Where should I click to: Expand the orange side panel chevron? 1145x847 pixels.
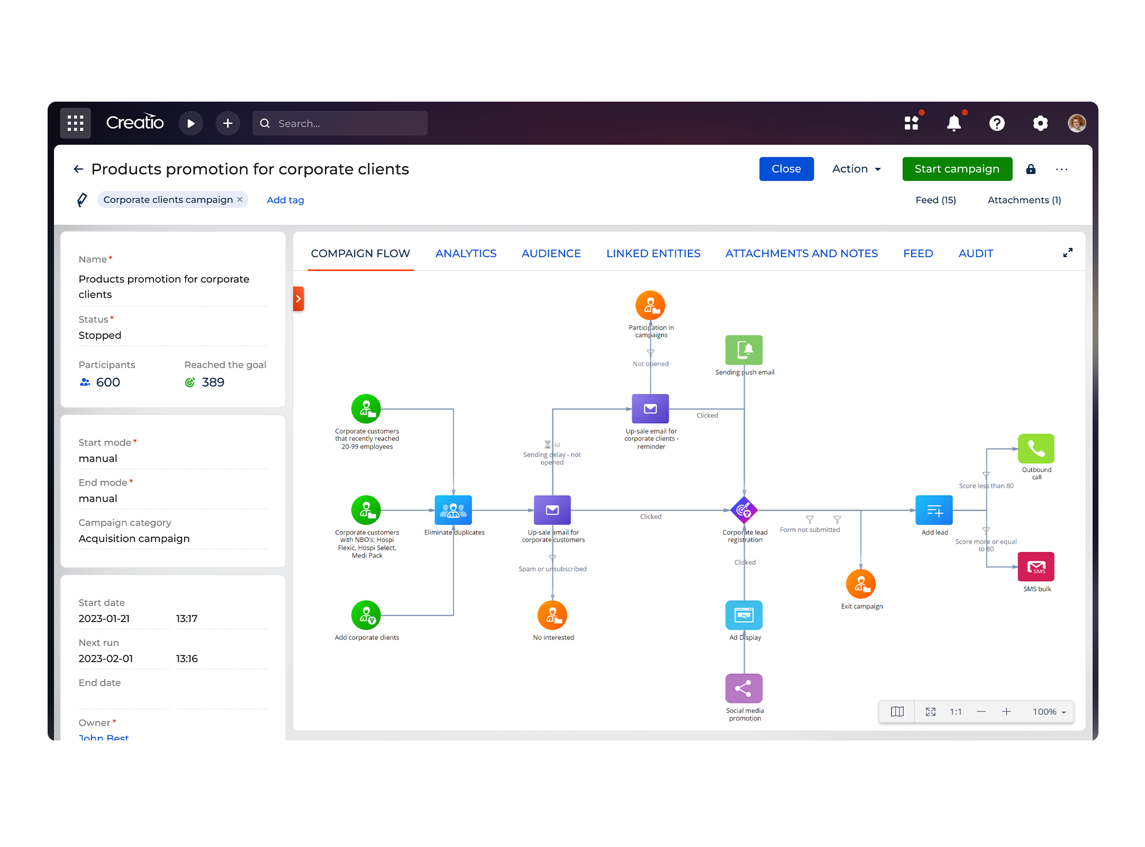point(298,299)
